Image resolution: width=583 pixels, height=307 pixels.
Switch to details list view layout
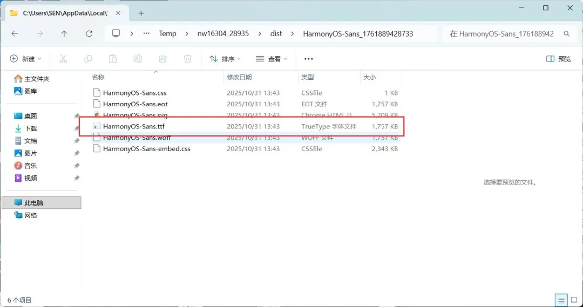point(561,300)
